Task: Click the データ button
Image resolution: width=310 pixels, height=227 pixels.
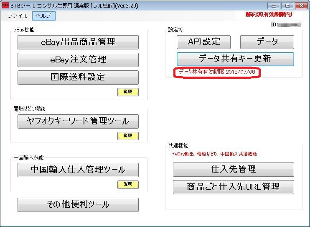Action: click(x=267, y=42)
